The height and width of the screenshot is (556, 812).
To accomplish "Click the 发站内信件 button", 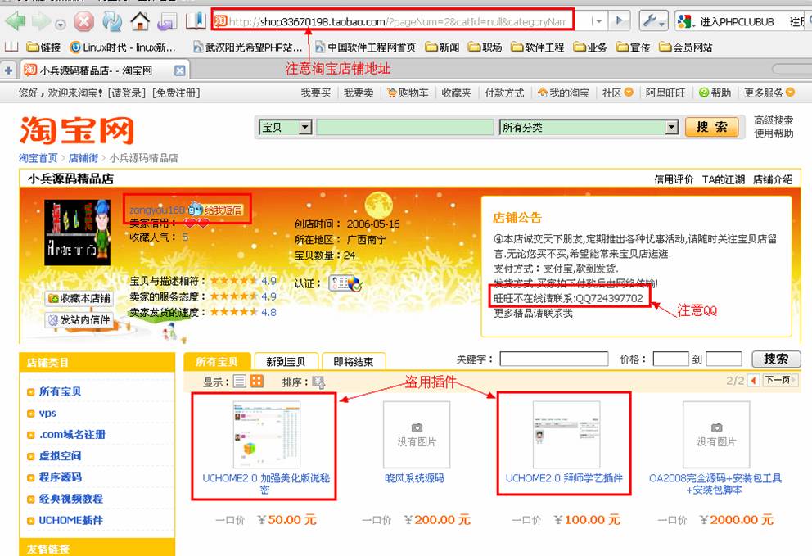I will tap(79, 320).
